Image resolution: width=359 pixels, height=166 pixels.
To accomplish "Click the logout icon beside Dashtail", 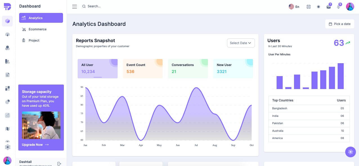I will coord(59,163).
